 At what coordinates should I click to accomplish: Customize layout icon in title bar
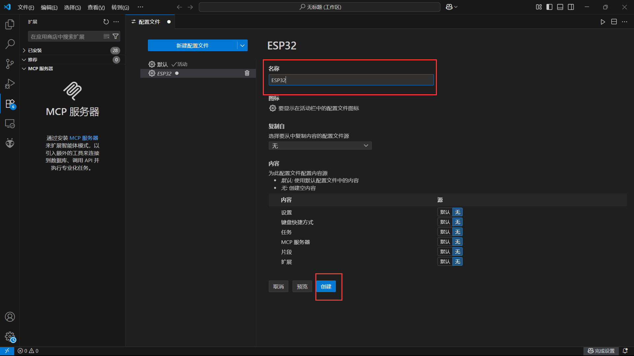pos(539,7)
